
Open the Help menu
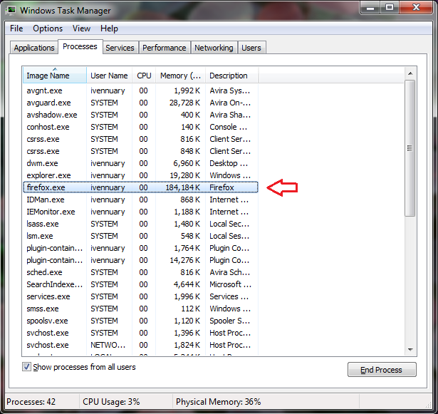109,29
